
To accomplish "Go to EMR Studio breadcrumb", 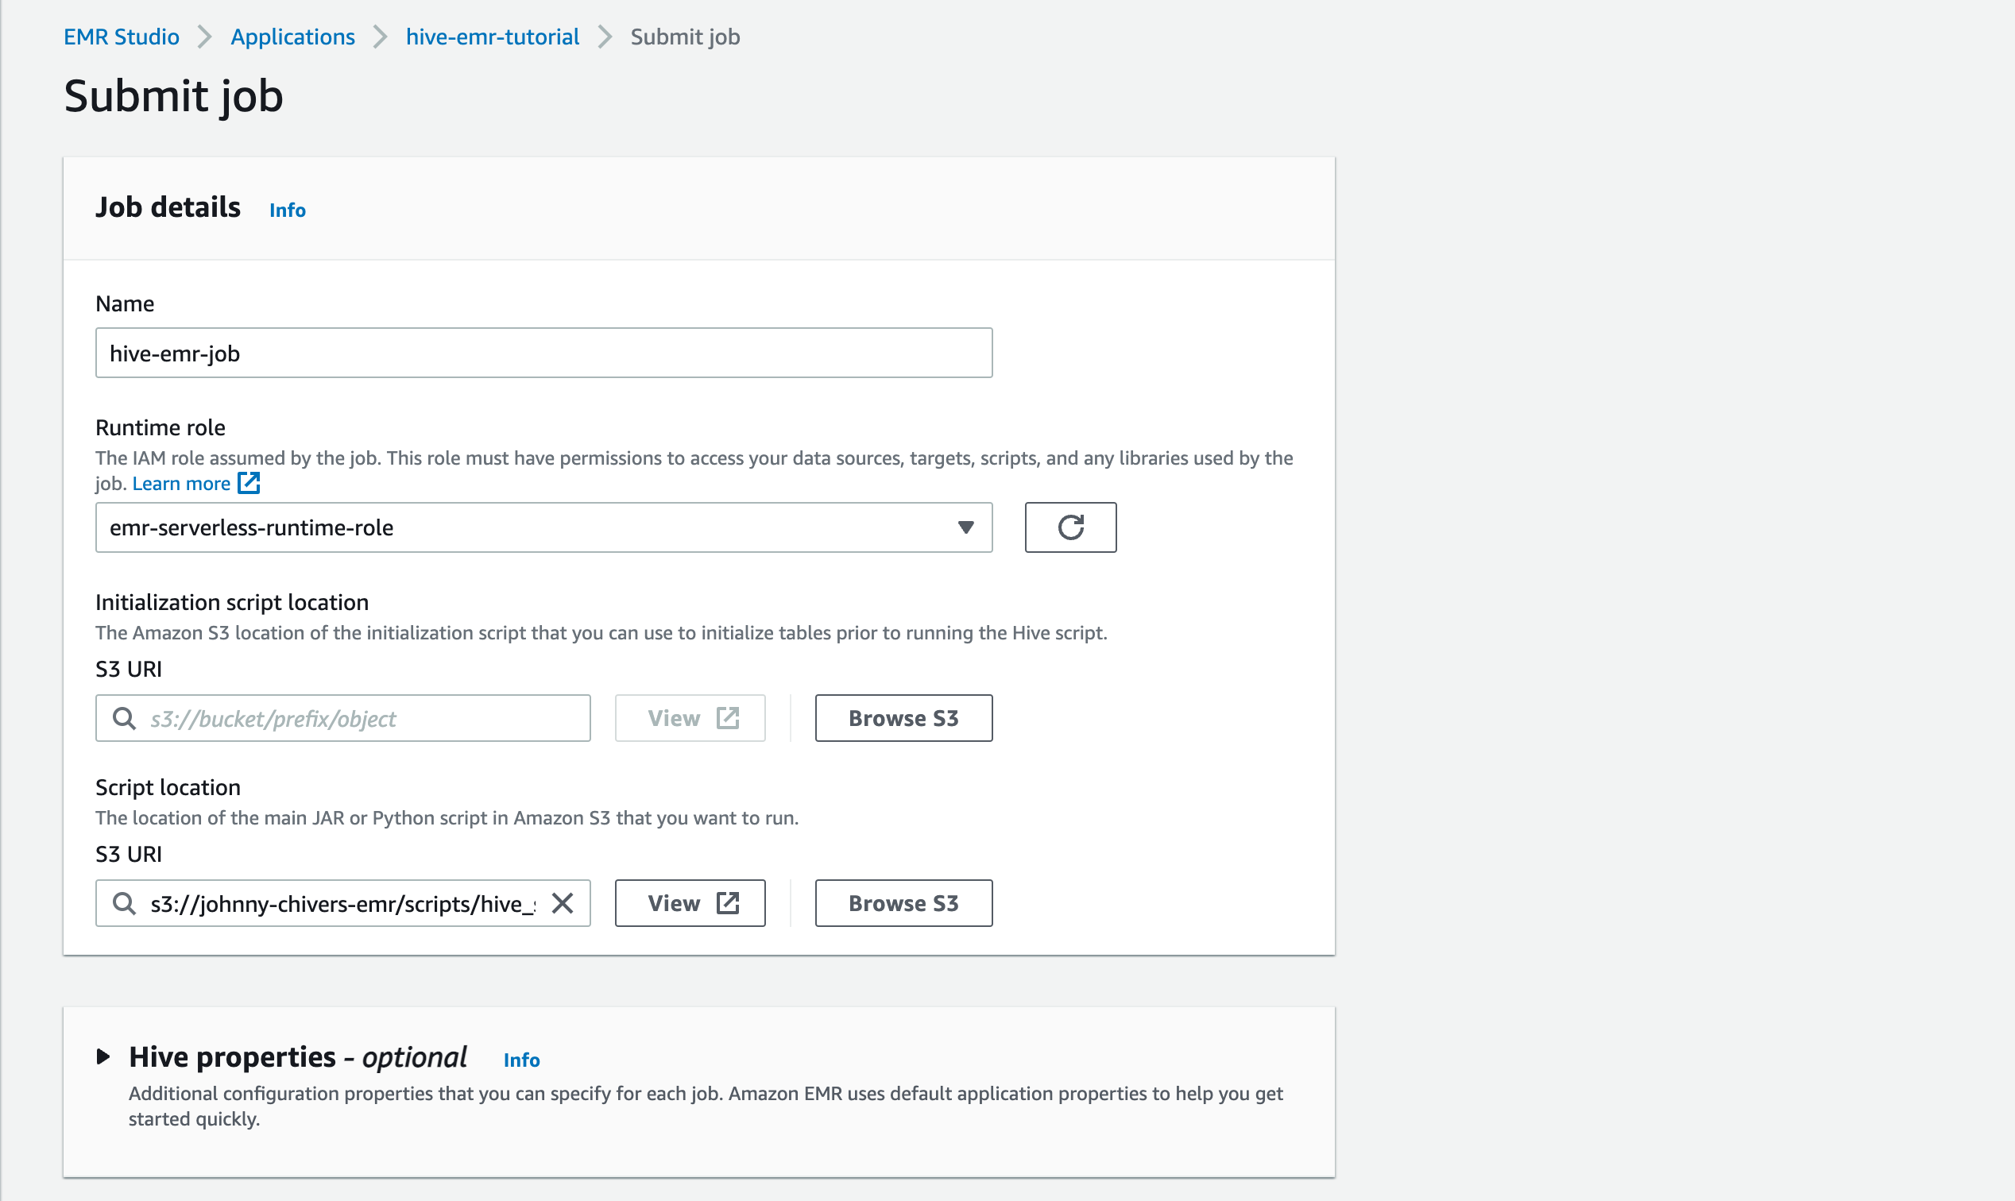I will 122,37.
